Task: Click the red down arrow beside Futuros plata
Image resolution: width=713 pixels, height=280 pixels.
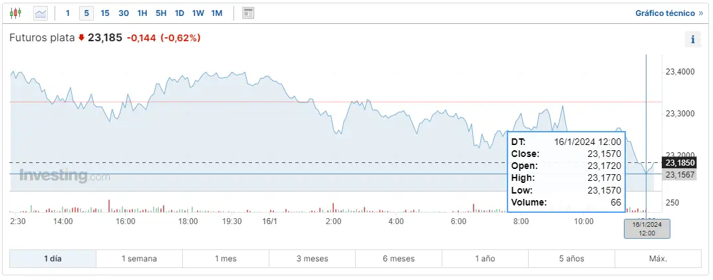Action: (x=81, y=38)
